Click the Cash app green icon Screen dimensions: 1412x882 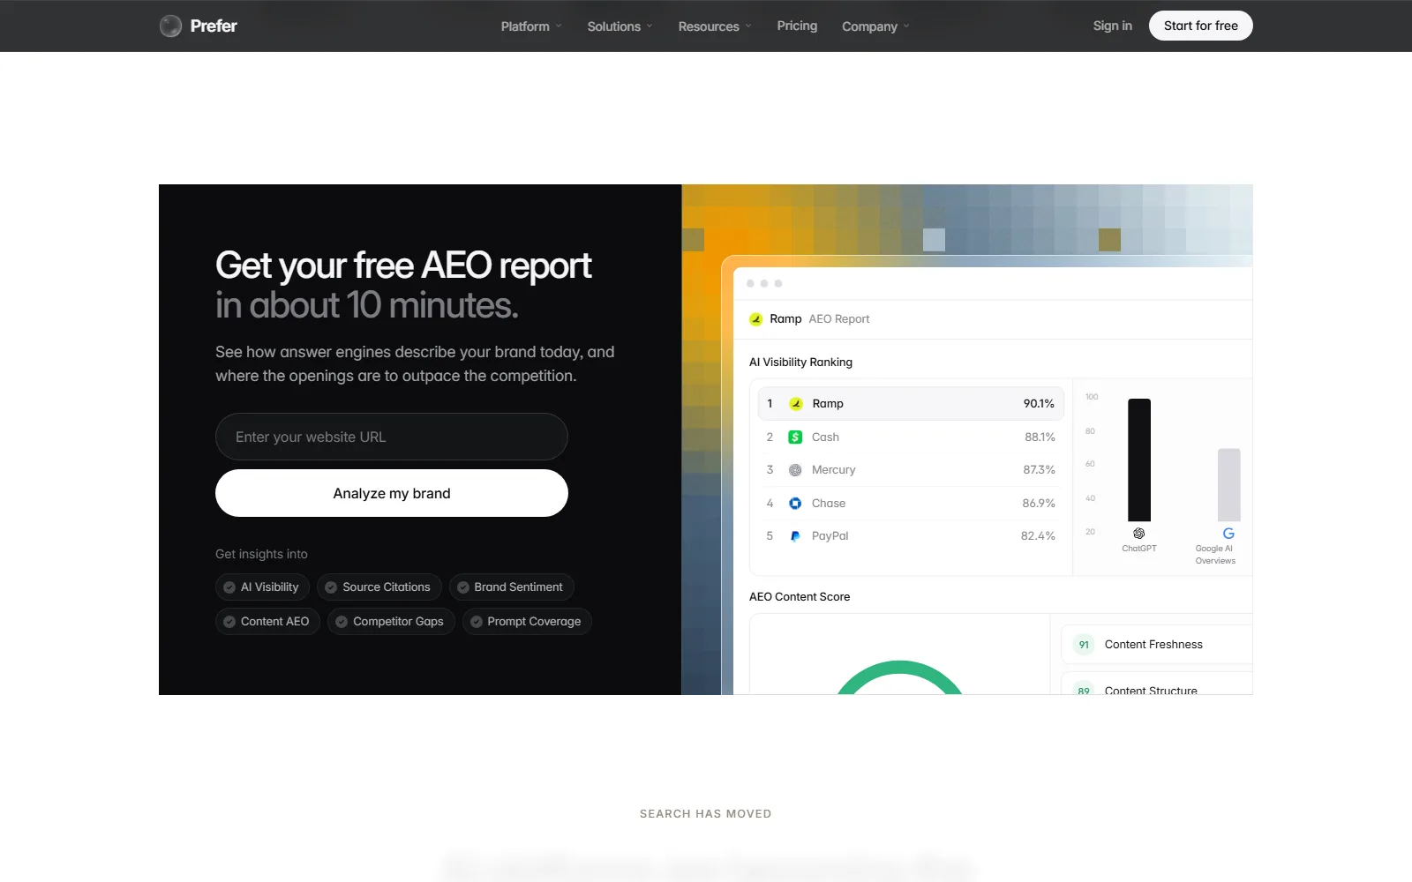tap(795, 437)
